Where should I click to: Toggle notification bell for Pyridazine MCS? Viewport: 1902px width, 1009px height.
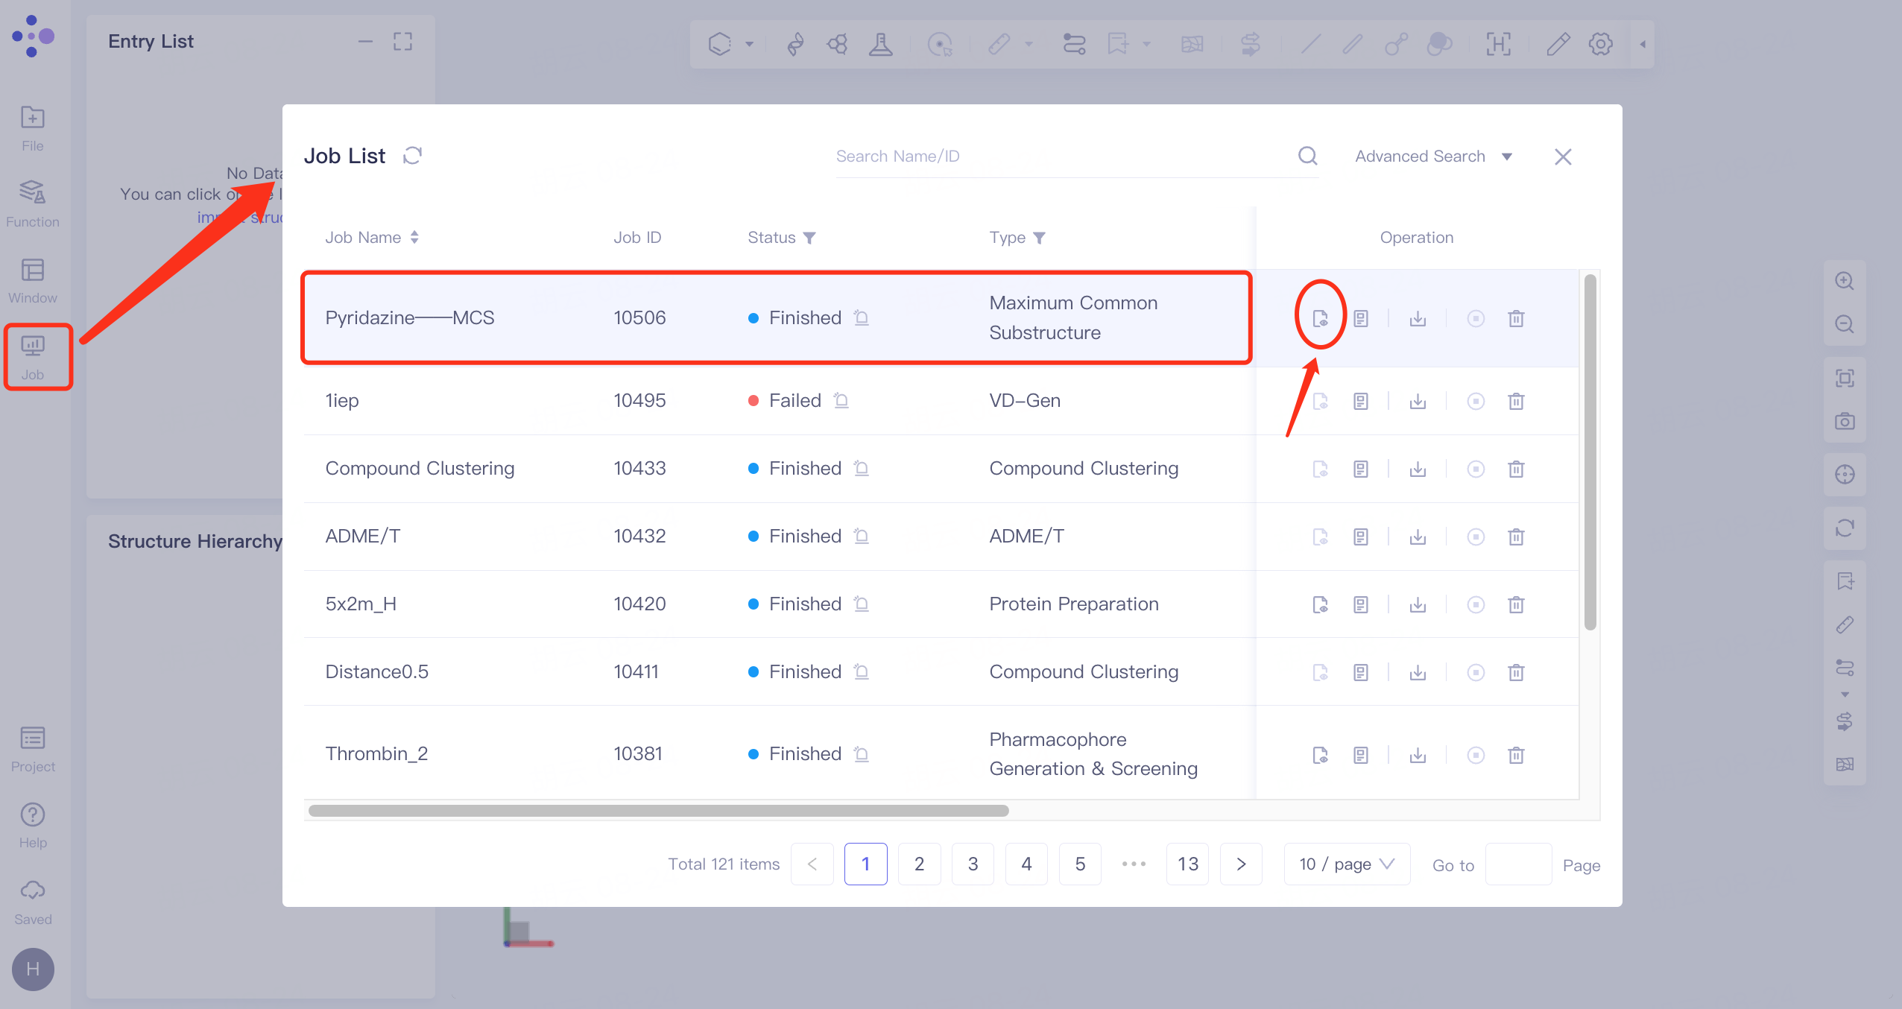(x=862, y=318)
